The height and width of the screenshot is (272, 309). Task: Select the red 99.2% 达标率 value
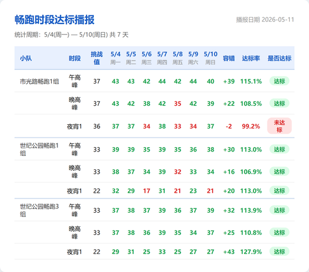[251, 126]
